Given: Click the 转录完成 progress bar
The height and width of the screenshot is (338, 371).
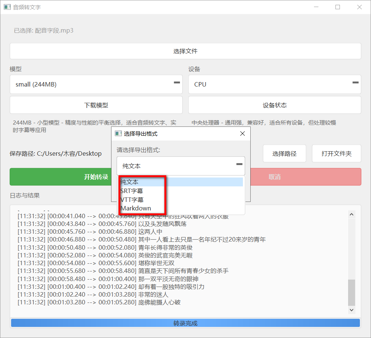Looking at the screenshot, I should click(x=185, y=323).
